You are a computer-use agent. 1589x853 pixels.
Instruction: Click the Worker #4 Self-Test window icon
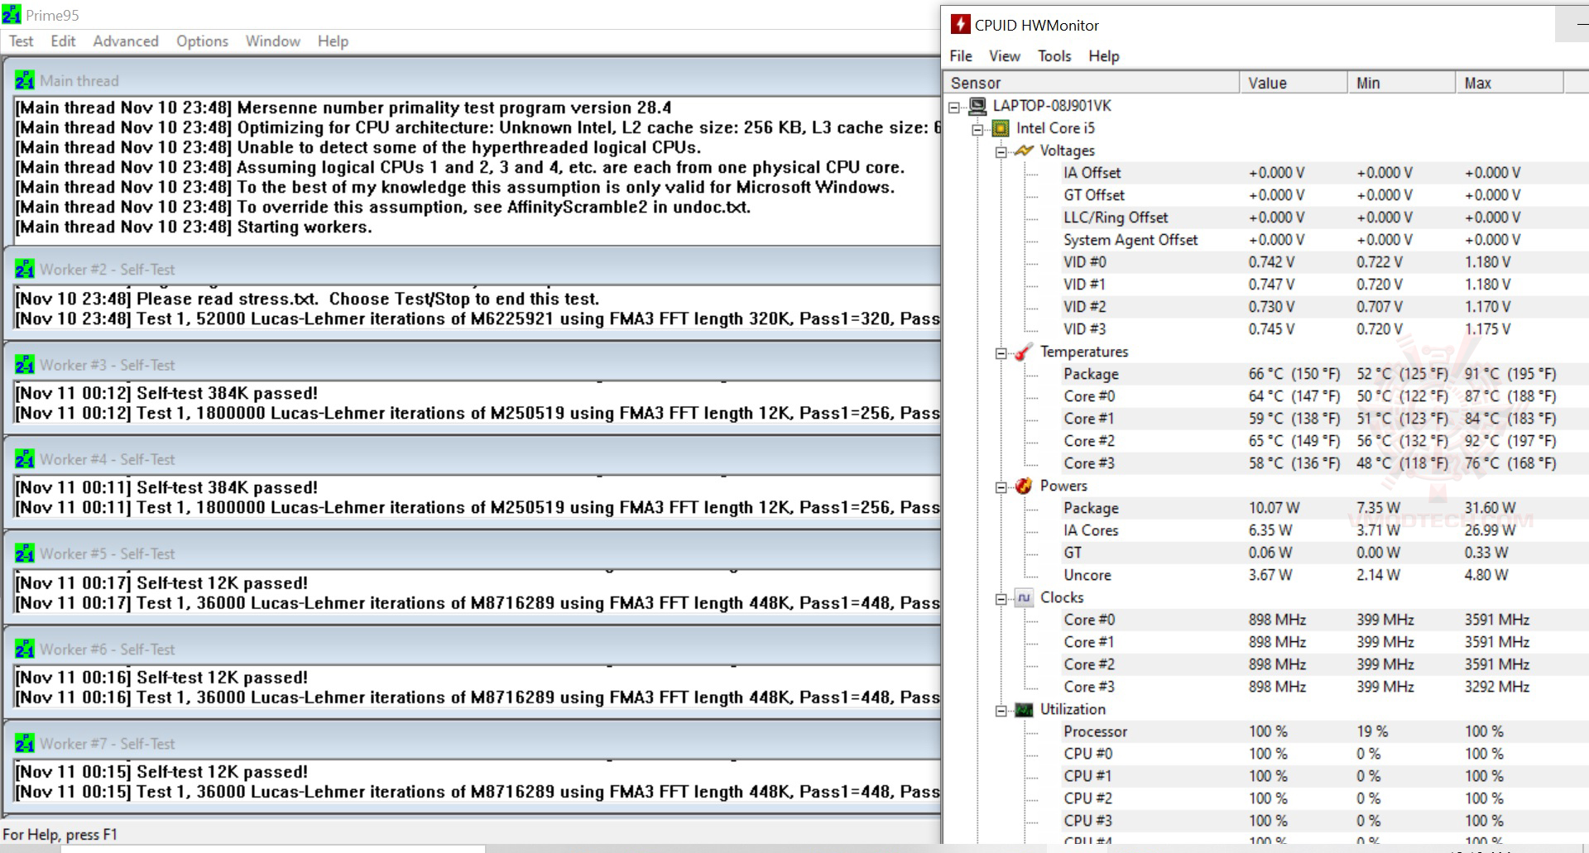[x=25, y=459]
